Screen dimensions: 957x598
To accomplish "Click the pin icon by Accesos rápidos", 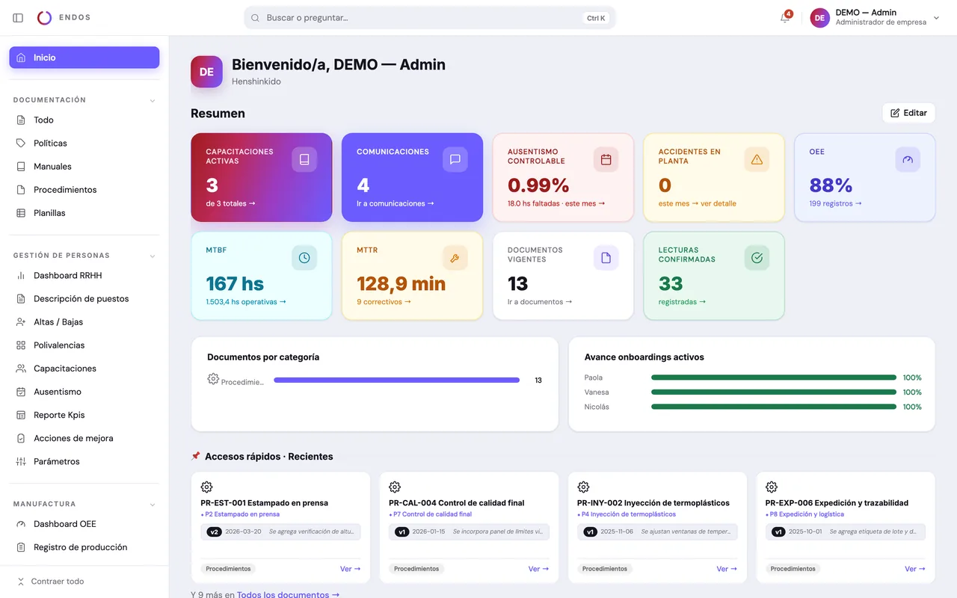I will (x=196, y=456).
